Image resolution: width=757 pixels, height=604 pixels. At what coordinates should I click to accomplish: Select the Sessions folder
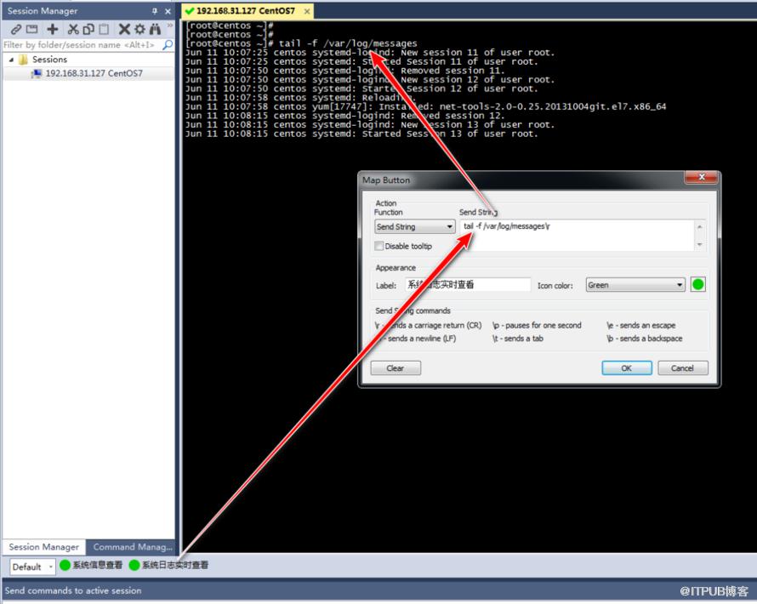point(43,60)
